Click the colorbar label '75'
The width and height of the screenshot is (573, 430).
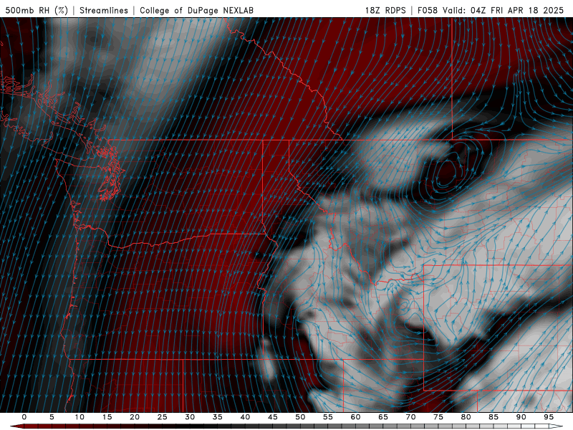(438, 417)
